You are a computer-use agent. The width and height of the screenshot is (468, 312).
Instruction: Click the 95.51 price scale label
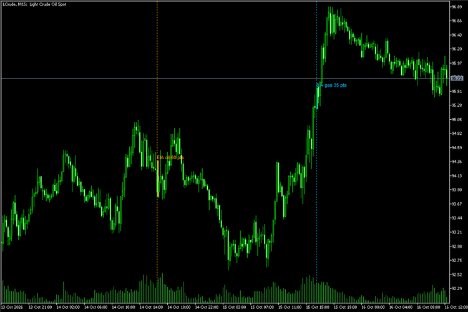457,91
